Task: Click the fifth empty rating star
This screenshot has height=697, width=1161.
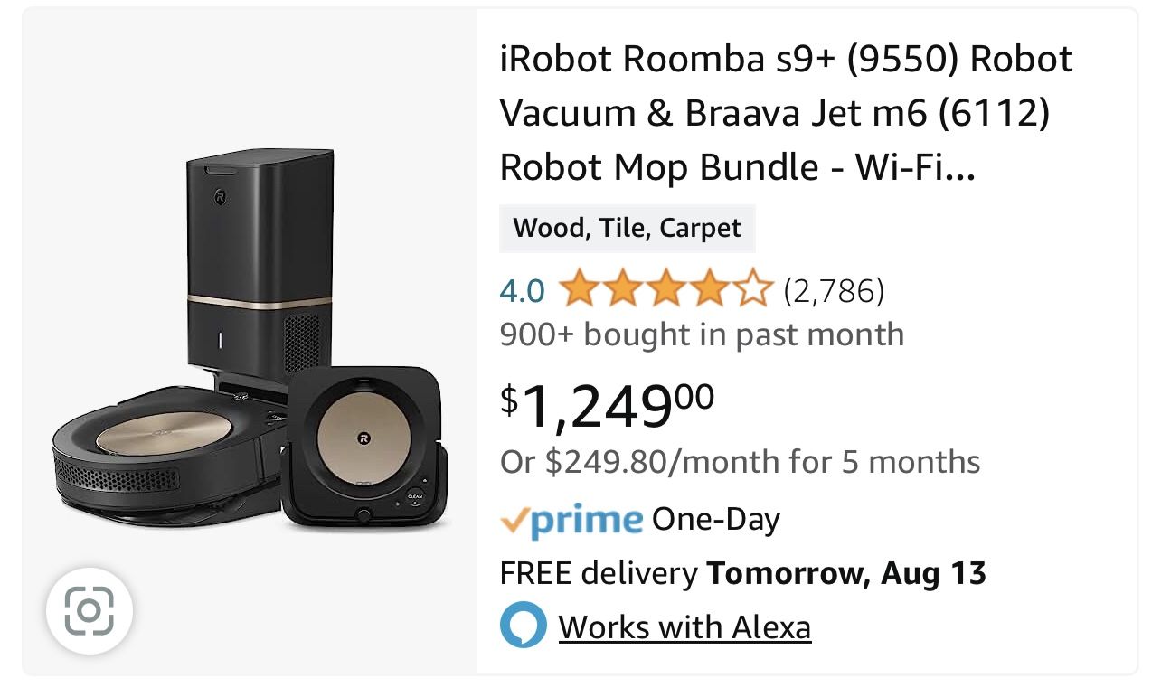Action: [753, 290]
